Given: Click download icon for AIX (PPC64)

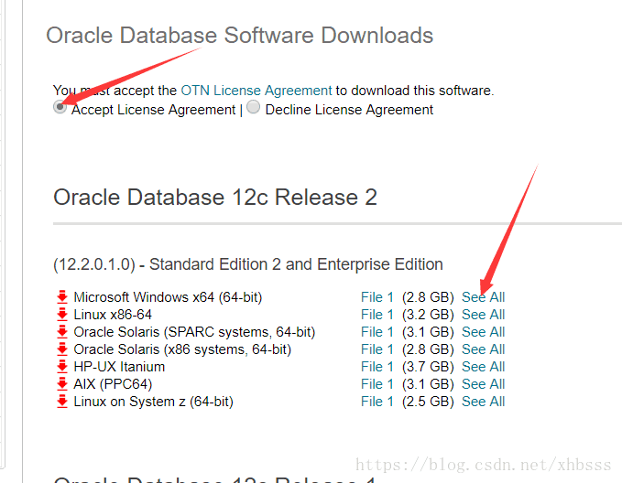Looking at the screenshot, I should click(x=62, y=384).
